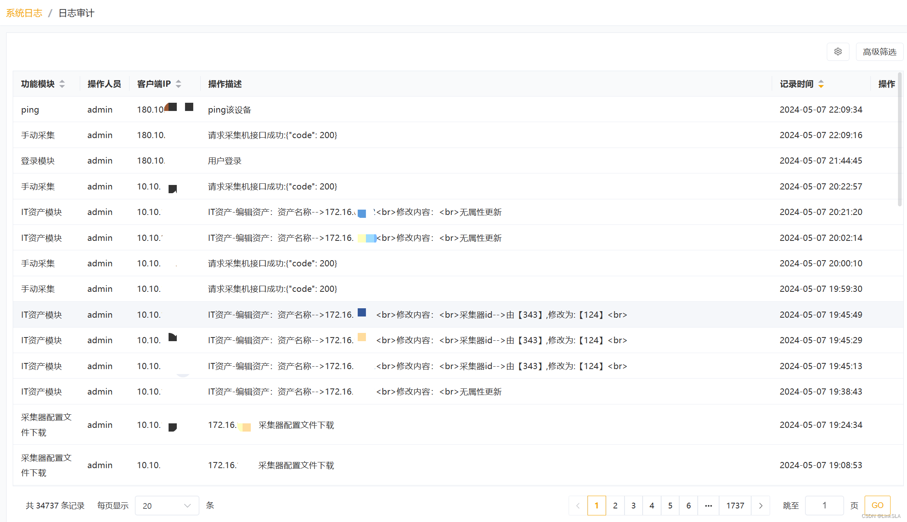Screen dimensions: 907x522
Task: Jump to last page 1737
Action: pyautogui.click(x=735, y=506)
